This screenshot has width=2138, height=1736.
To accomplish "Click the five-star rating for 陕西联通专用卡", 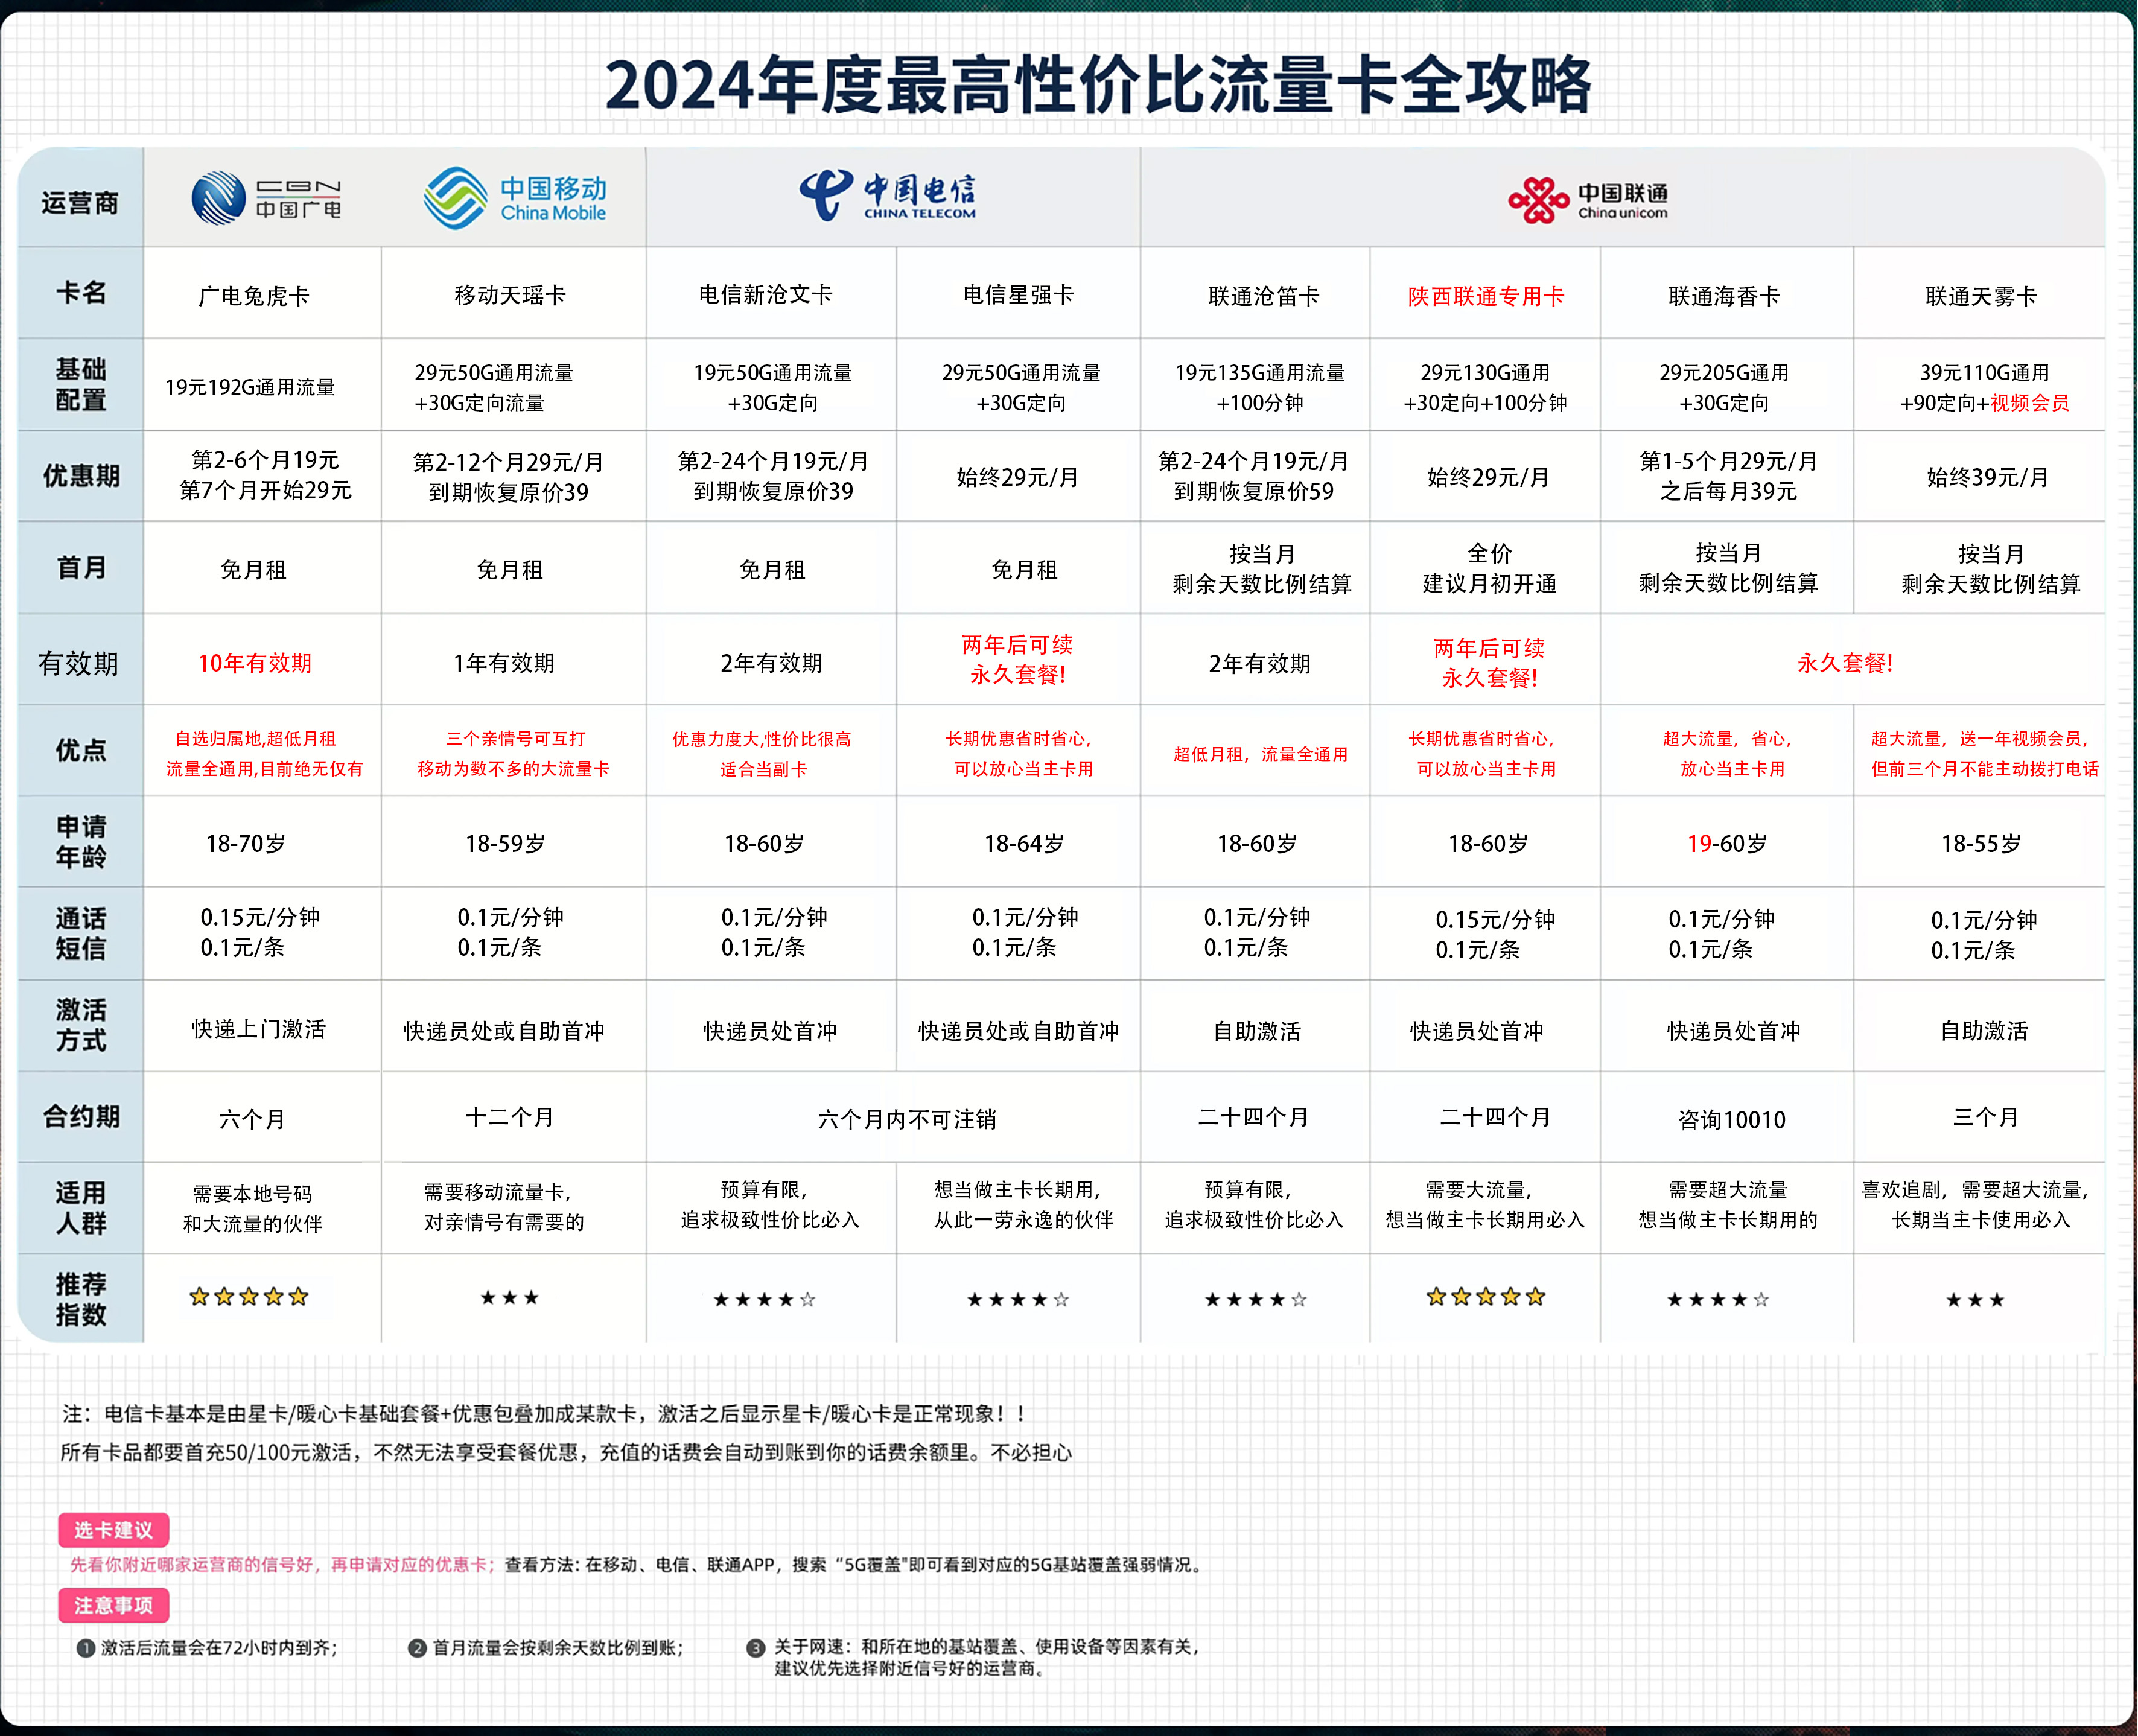I will tap(1486, 1297).
